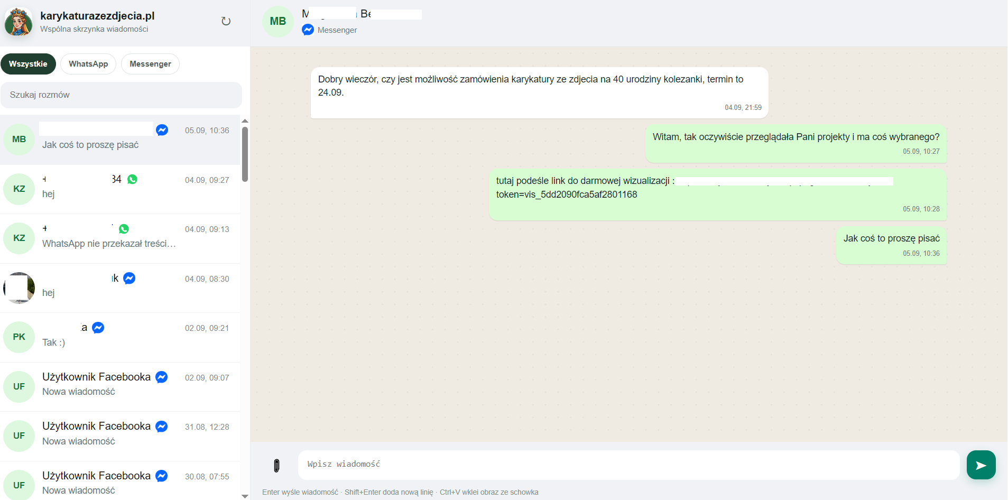This screenshot has height=500, width=1008.
Task: Click Messenger badge on 31.08, 12:28 conversation
Action: click(x=162, y=427)
